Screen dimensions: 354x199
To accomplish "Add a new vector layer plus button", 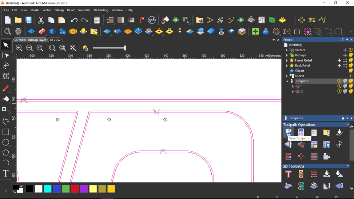I will coord(345,50).
